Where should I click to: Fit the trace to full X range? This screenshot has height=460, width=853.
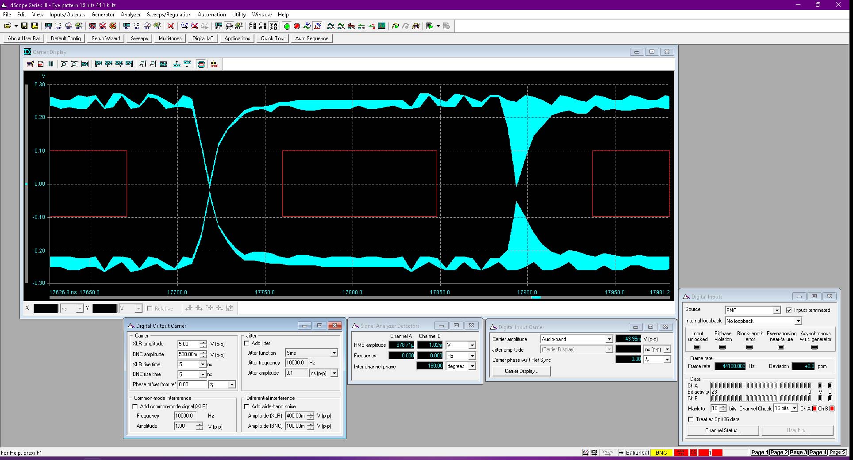coord(85,64)
